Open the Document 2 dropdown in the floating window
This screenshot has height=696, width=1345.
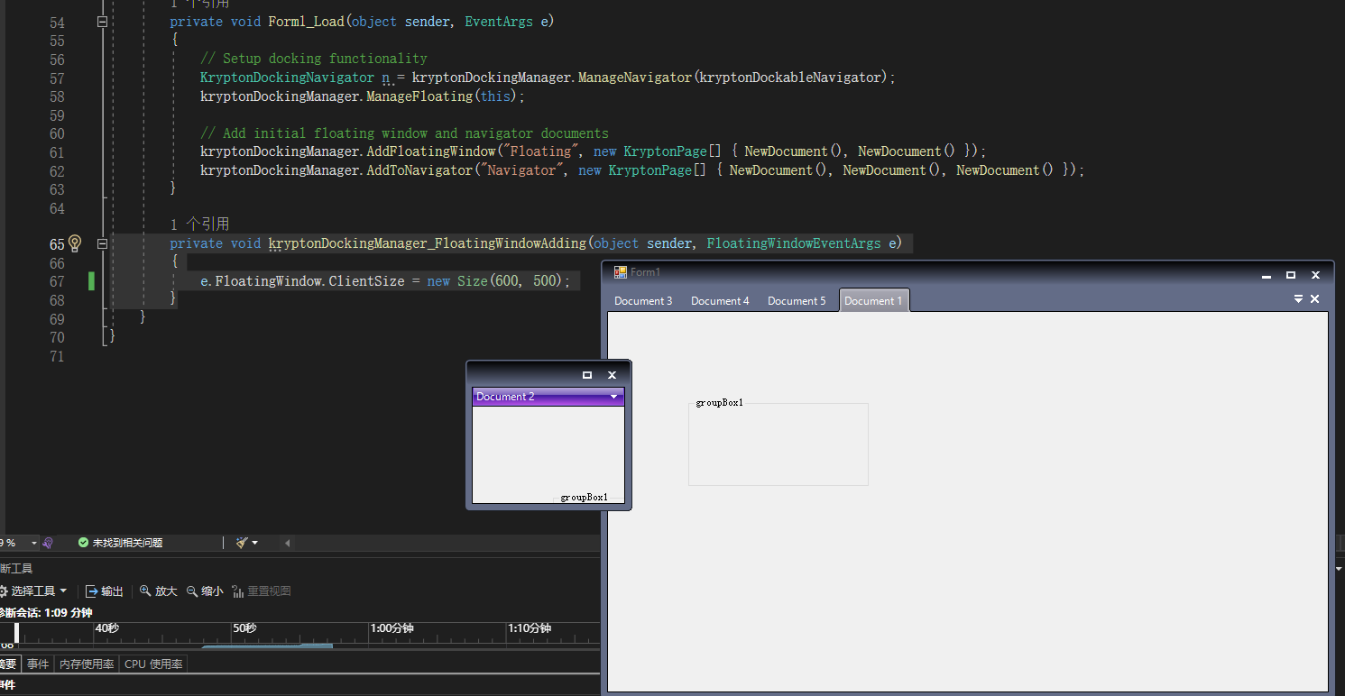click(x=614, y=397)
